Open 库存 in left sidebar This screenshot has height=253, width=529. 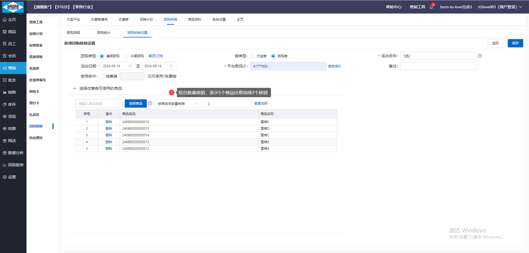click(x=12, y=104)
